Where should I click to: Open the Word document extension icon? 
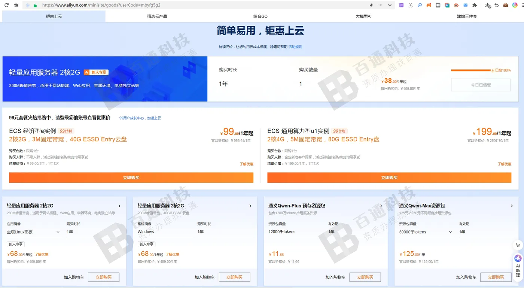(447, 5)
